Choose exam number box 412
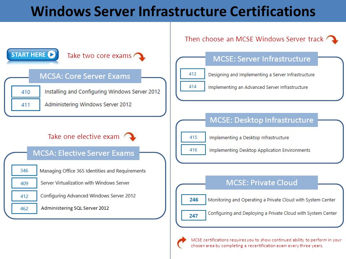Image resolution: width=346 pixels, height=259 pixels. click(24, 196)
